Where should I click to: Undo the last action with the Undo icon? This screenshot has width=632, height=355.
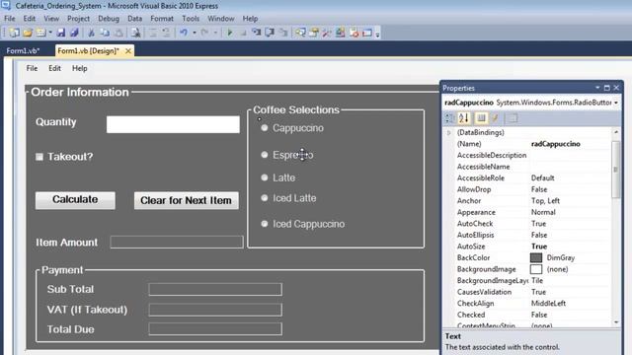[x=184, y=33]
